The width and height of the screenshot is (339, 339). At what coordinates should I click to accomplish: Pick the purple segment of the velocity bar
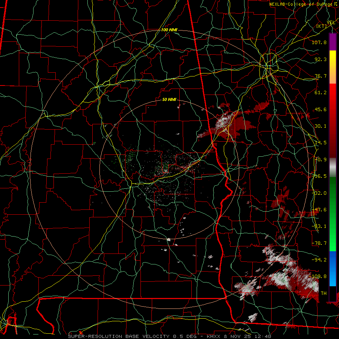pos(333,42)
